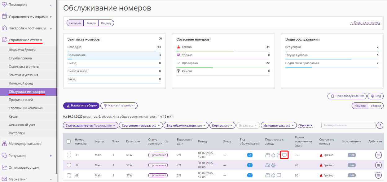Screen dimensions: 387x182
Task: Open Исполнитель filter dropdown
Action: click(279, 126)
